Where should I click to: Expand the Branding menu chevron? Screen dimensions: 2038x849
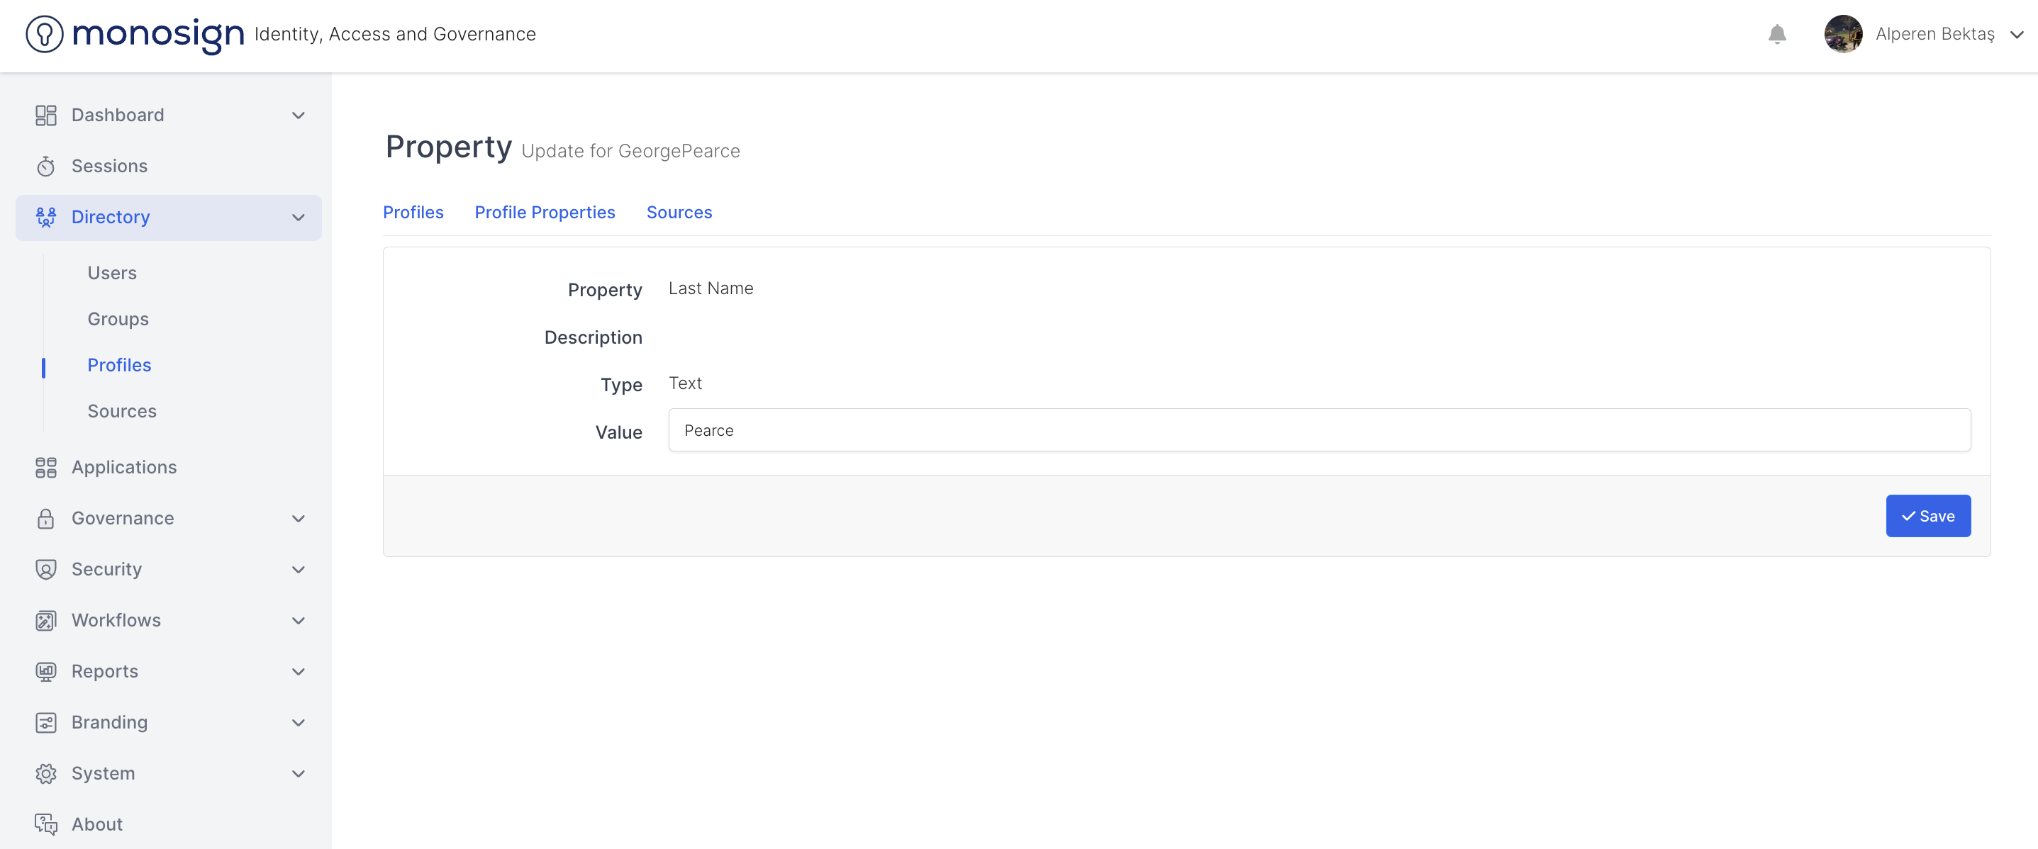(299, 723)
